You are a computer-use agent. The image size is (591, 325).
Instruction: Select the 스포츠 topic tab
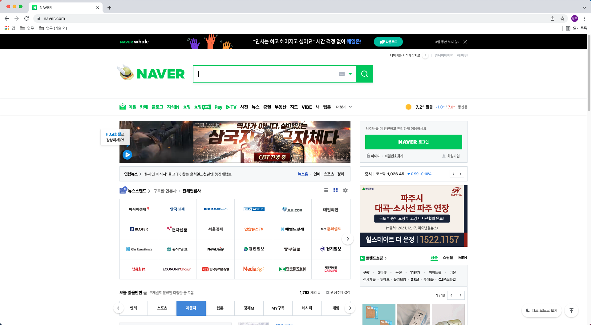pos(162,308)
